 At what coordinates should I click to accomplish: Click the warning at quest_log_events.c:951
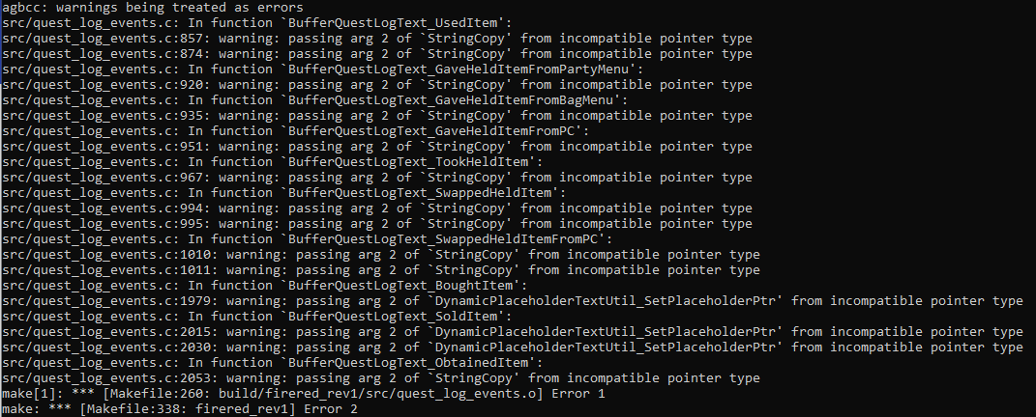(377, 147)
